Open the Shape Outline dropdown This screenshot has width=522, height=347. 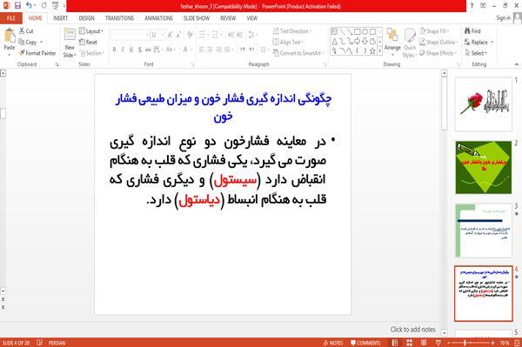(438, 42)
